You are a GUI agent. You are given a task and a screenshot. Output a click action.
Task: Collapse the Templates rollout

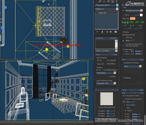[106, 38]
